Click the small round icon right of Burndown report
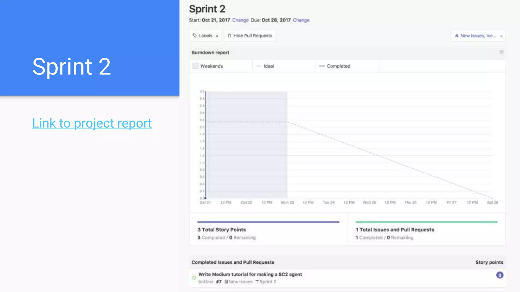The image size is (520, 292). pos(501,52)
